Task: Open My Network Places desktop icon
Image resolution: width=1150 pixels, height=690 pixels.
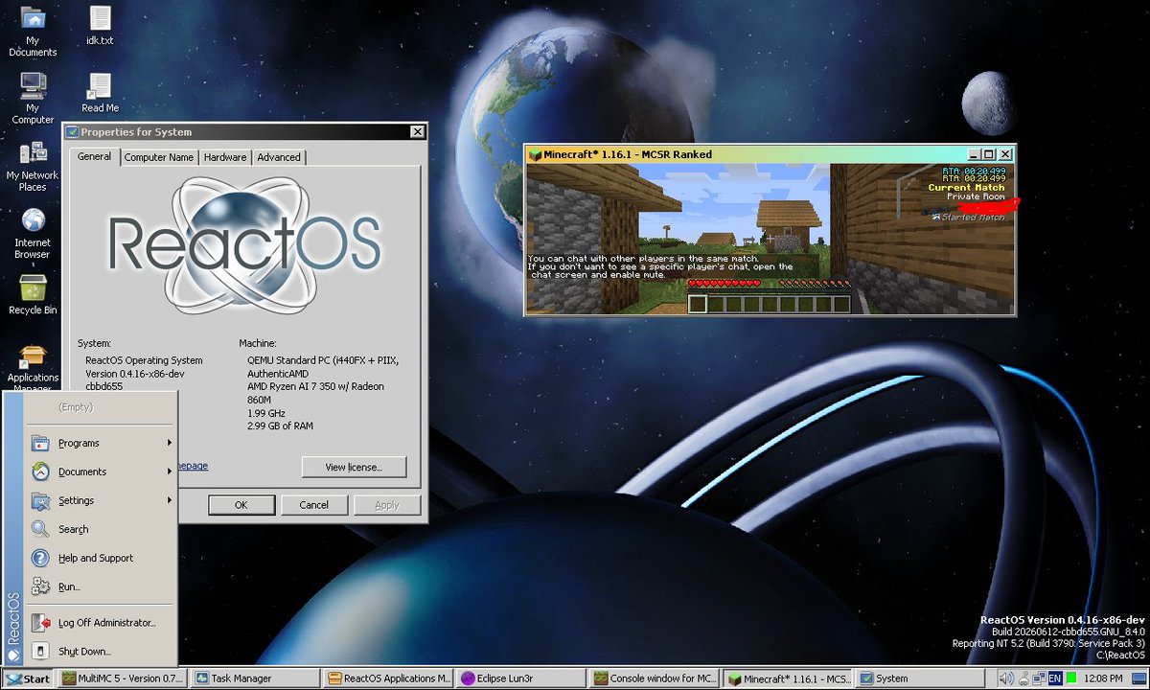Action: pyautogui.click(x=33, y=166)
